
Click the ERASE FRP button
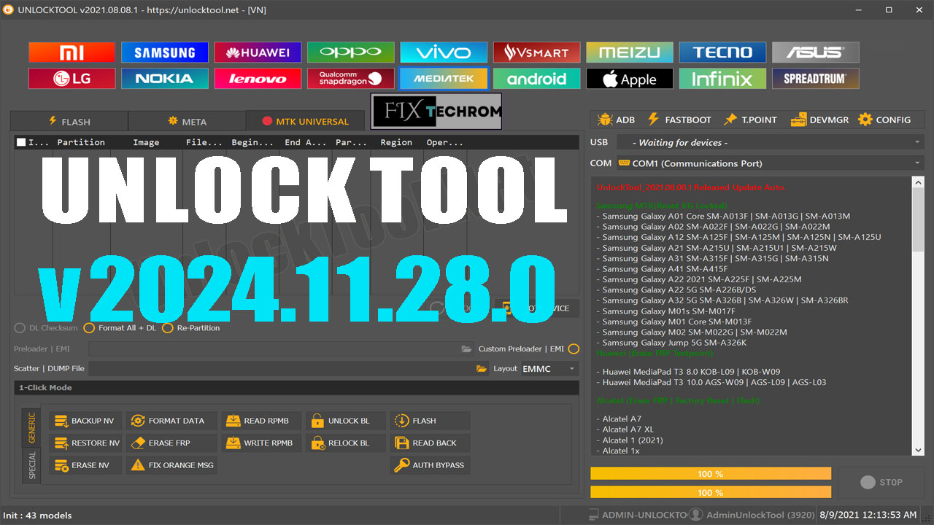coord(171,443)
